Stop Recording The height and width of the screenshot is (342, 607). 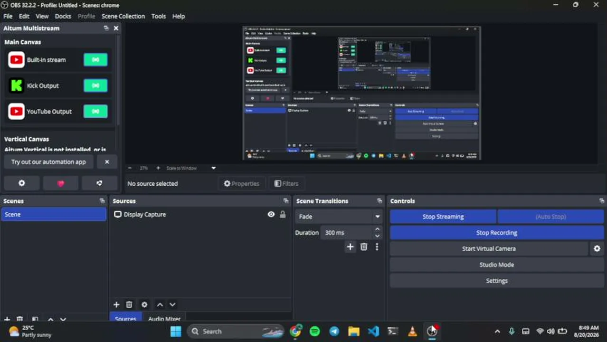pyautogui.click(x=497, y=233)
